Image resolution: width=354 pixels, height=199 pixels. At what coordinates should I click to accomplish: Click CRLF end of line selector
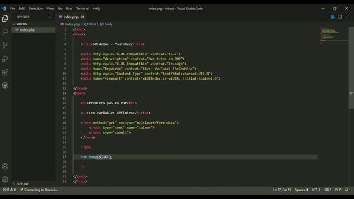tap(327, 190)
